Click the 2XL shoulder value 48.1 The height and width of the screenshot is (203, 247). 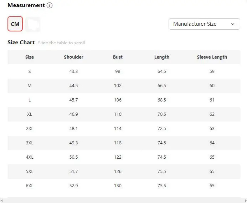click(73, 129)
